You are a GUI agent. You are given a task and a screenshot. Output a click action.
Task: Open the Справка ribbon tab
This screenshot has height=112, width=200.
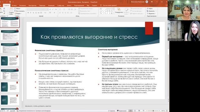[x=94, y=6]
